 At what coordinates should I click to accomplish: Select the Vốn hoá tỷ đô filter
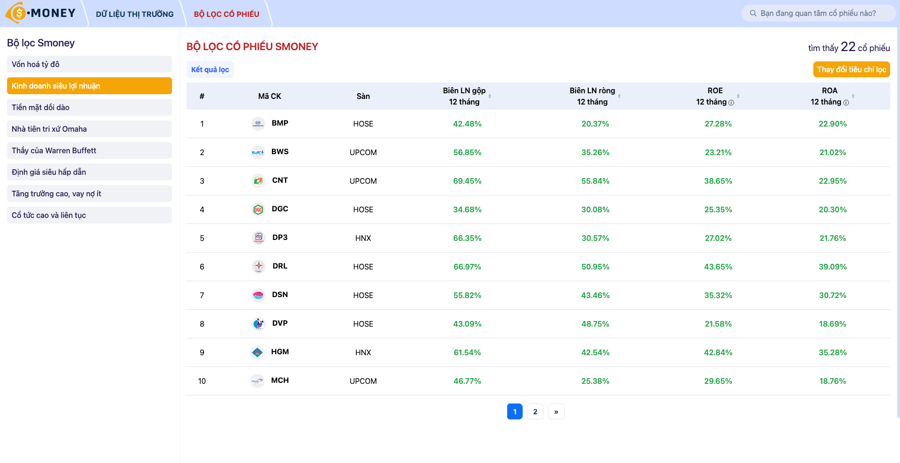click(x=89, y=64)
